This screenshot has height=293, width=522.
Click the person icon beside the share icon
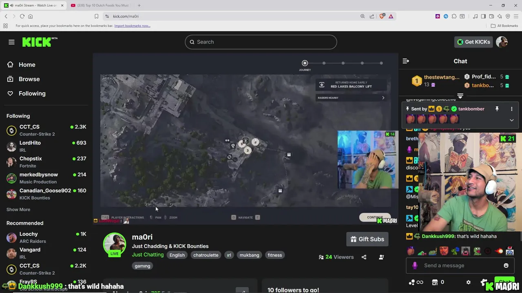tap(381, 257)
